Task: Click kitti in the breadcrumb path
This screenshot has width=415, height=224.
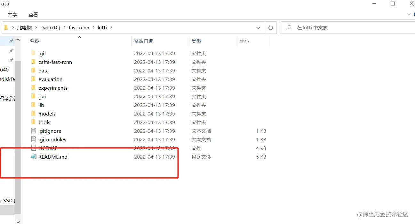Action: (102, 27)
